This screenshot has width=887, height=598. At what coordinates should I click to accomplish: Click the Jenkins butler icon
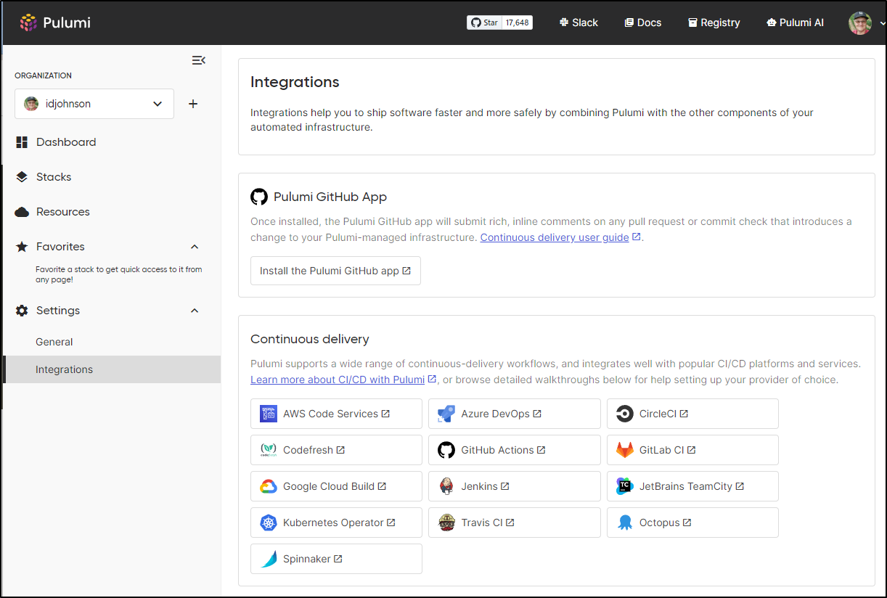(446, 486)
